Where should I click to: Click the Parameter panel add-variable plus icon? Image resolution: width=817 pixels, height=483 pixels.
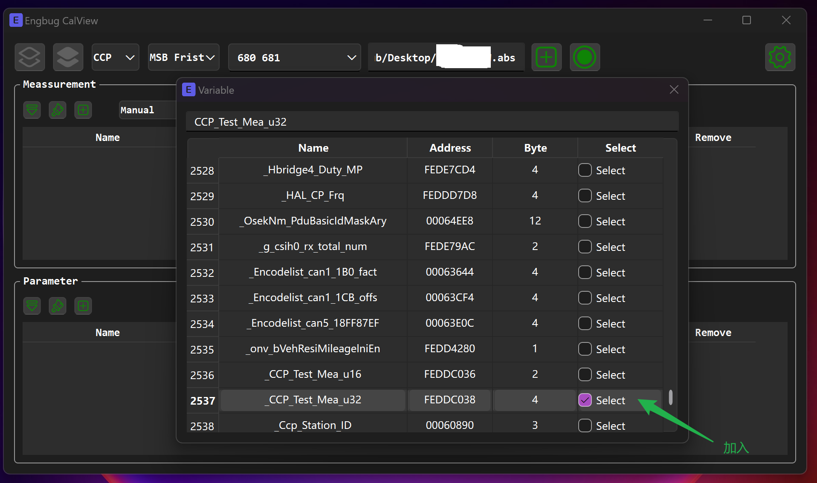pyautogui.click(x=83, y=306)
